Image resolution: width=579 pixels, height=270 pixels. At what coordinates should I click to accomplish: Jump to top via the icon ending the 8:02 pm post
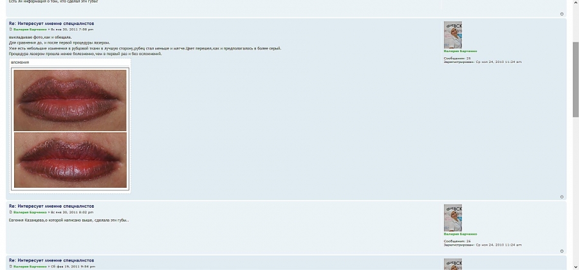562,251
